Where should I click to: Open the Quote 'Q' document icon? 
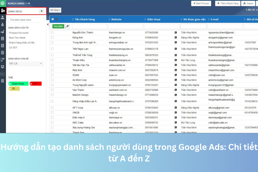tap(3, 46)
